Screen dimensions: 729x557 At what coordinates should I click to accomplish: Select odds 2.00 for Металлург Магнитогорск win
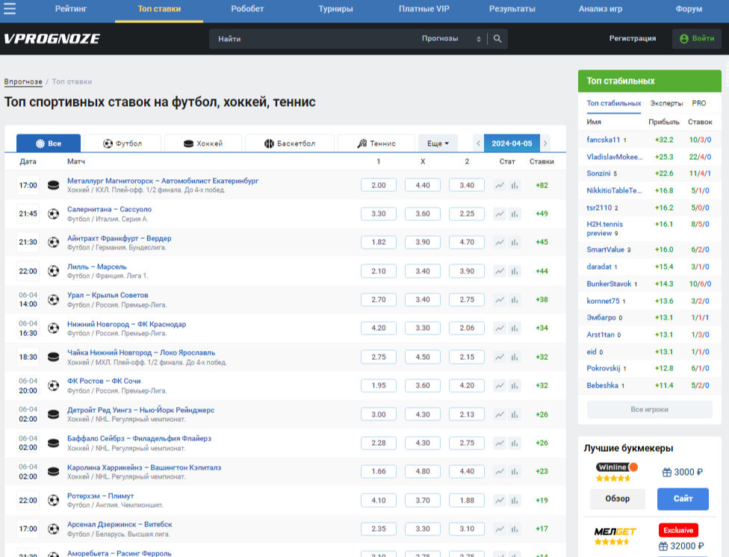pos(379,185)
